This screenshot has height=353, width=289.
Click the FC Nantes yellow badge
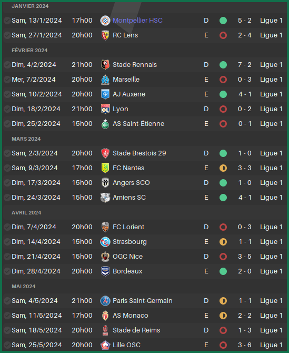pyautogui.click(x=105, y=168)
